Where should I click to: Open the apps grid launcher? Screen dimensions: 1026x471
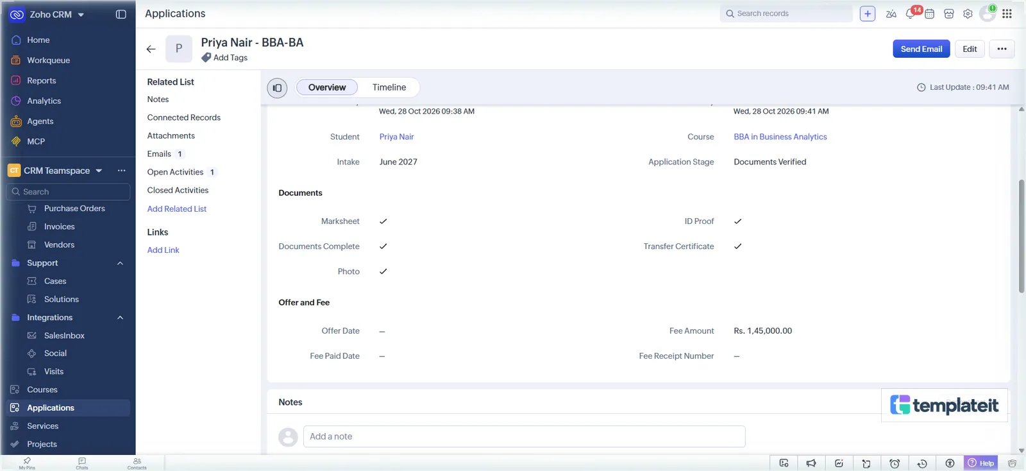(1007, 13)
